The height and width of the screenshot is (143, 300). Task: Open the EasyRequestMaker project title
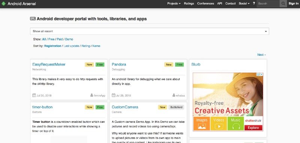click(x=49, y=64)
